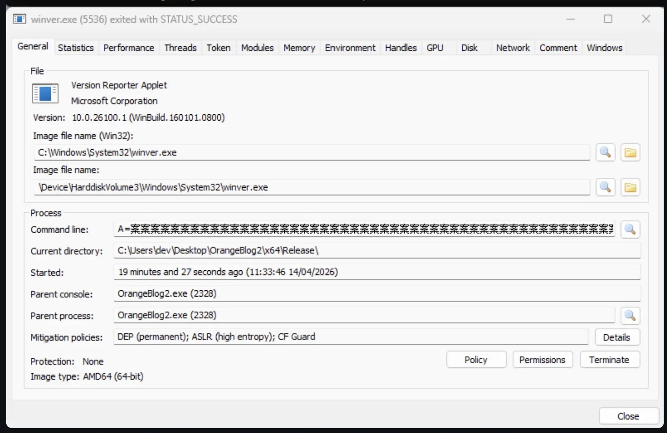Image resolution: width=667 pixels, height=433 pixels.
Task: Click the Permissions button
Action: [542, 360]
